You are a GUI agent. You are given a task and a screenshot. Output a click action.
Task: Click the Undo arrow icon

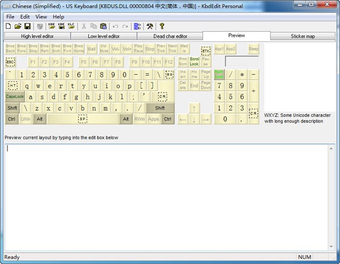[x=116, y=27]
